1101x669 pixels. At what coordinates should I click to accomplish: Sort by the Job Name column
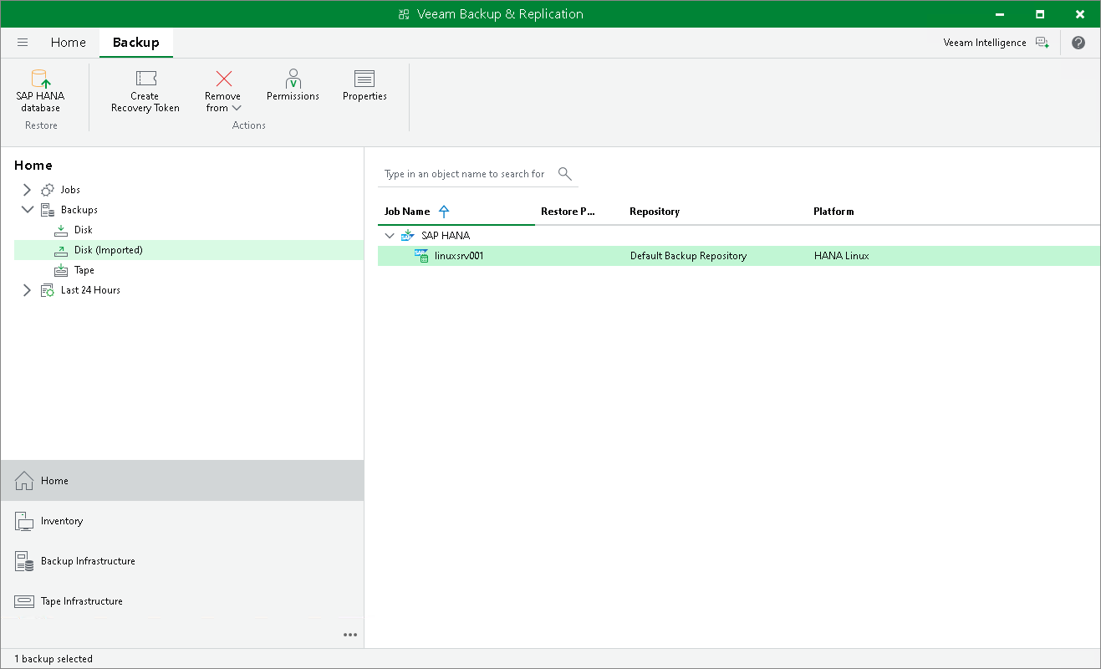[407, 212]
